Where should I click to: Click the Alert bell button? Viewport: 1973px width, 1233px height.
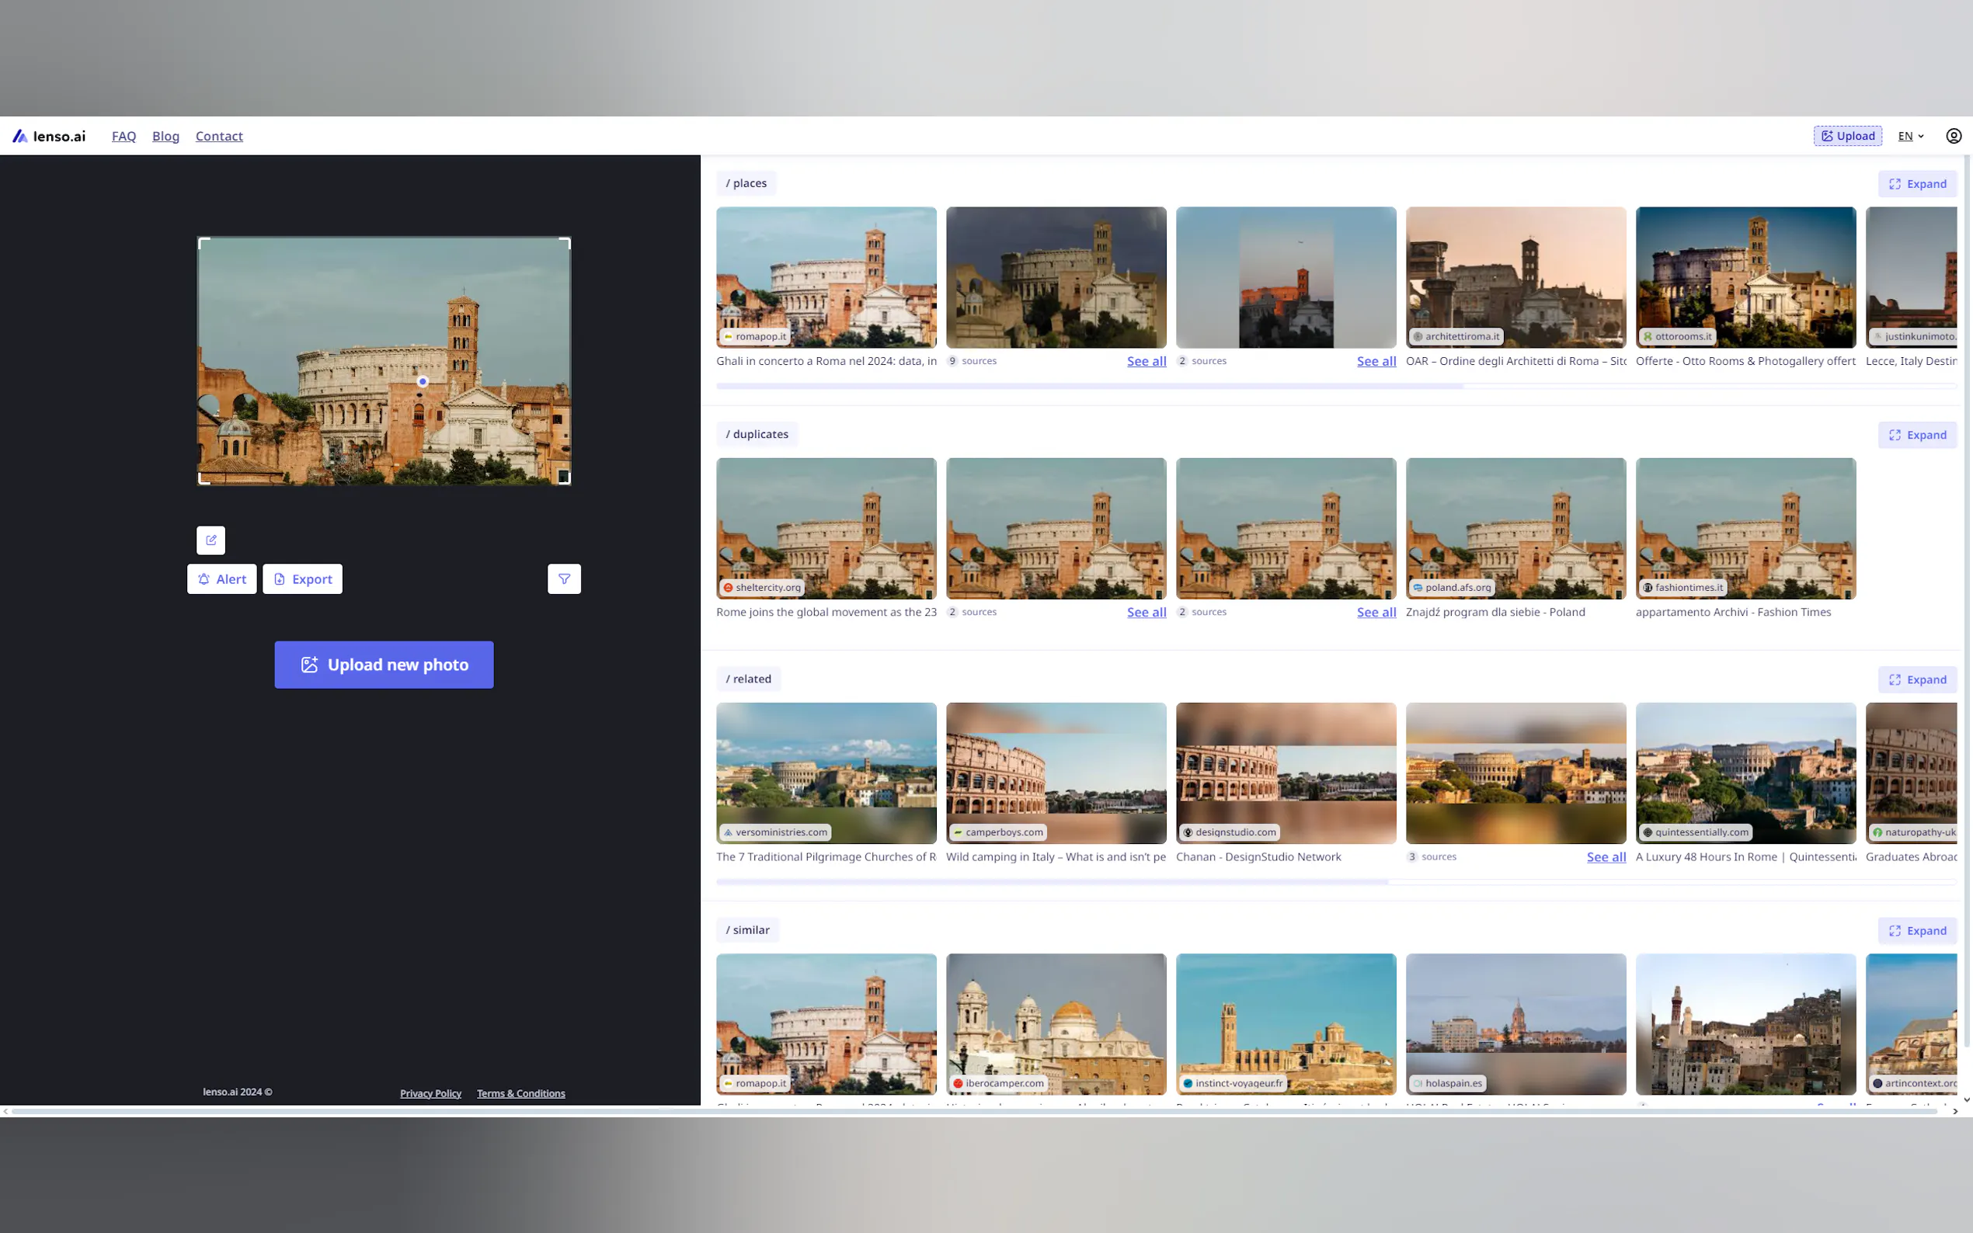(222, 579)
